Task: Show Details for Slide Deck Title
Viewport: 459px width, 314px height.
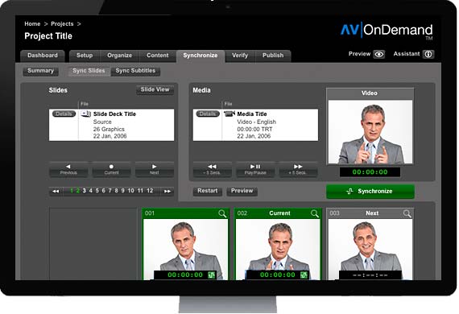Action: (64, 114)
